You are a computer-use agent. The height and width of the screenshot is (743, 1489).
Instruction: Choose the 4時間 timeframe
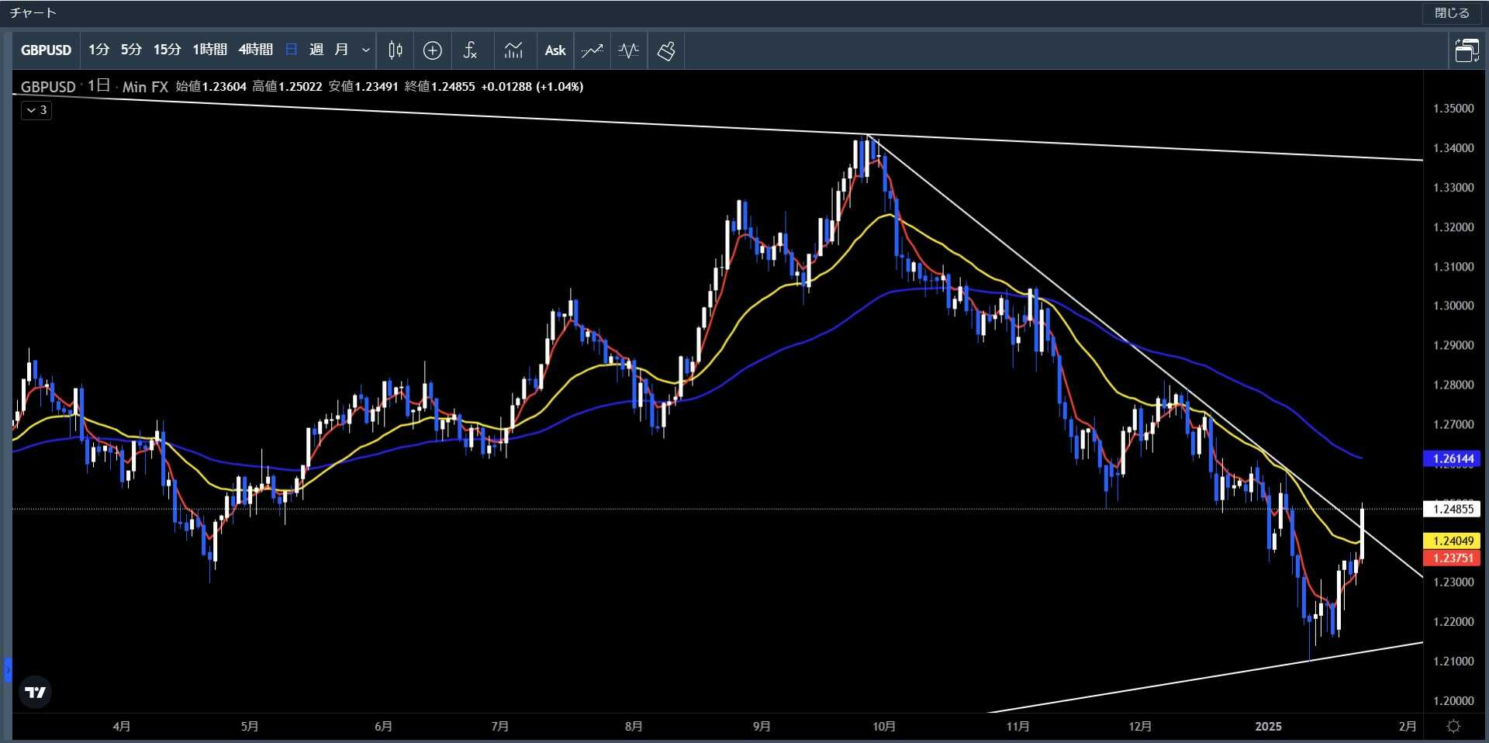pyautogui.click(x=255, y=50)
